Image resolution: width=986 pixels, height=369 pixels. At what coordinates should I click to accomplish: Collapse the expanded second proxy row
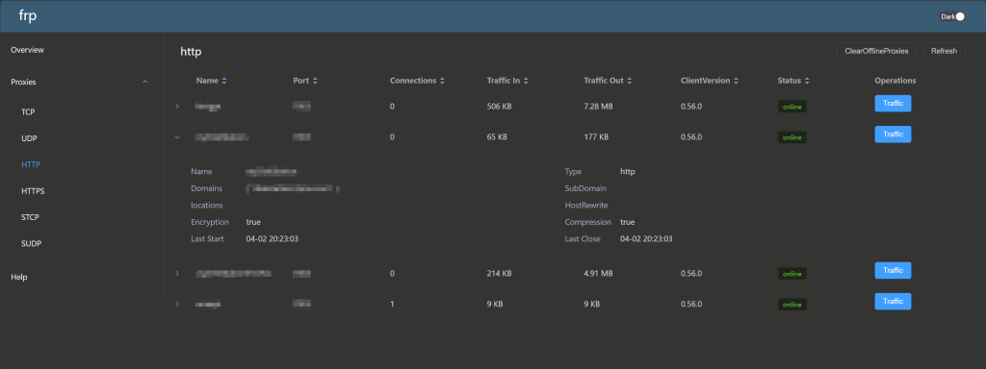point(177,136)
